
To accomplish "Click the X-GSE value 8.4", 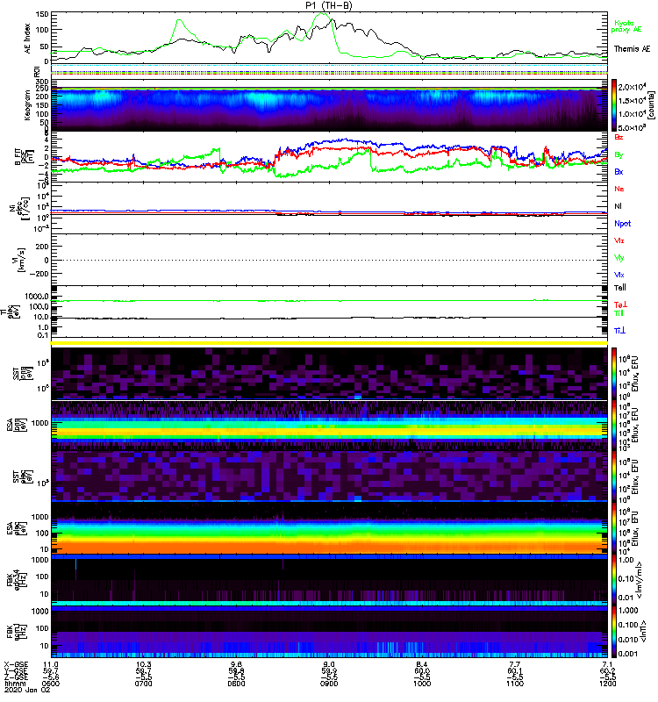I will tap(422, 664).
